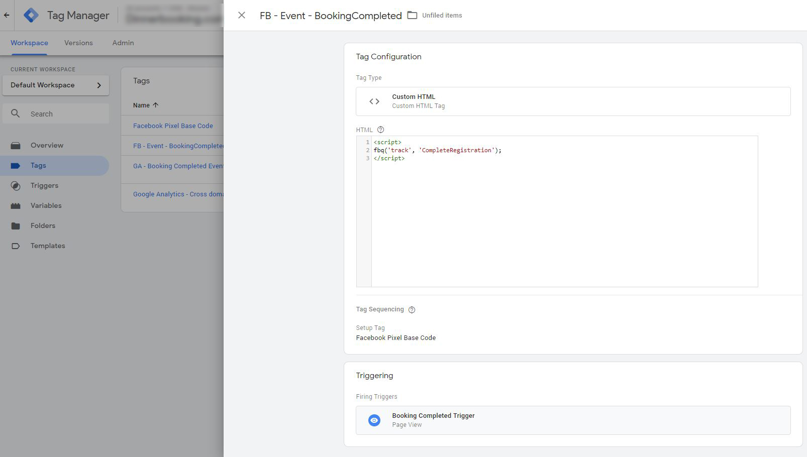Click the Templates sidebar icon
The width and height of the screenshot is (807, 457).
16,246
